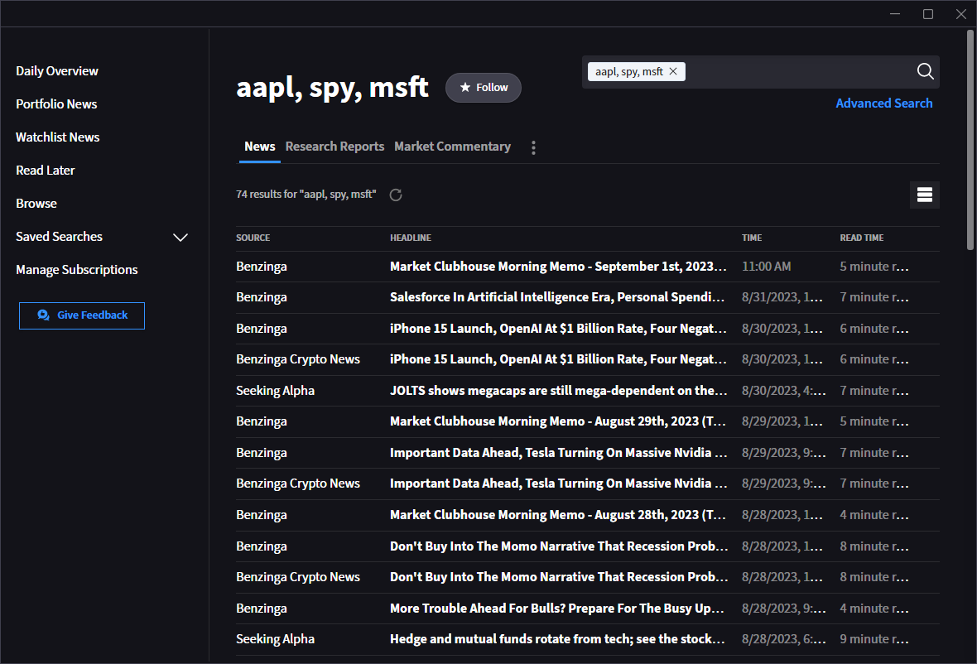This screenshot has height=664, width=977.
Task: Open Saved Searches in sidebar
Action: [x=59, y=237]
